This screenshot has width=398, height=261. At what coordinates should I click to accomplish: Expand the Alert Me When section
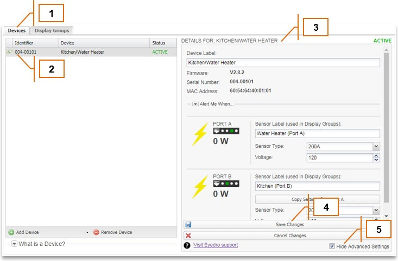pyautogui.click(x=195, y=104)
